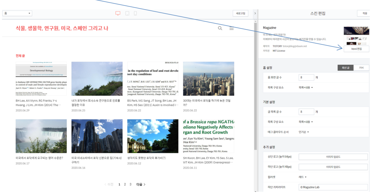The width and height of the screenshot is (371, 193).
Task: Open the Developmental Biology paper thumbnail
Action: click(x=41, y=79)
